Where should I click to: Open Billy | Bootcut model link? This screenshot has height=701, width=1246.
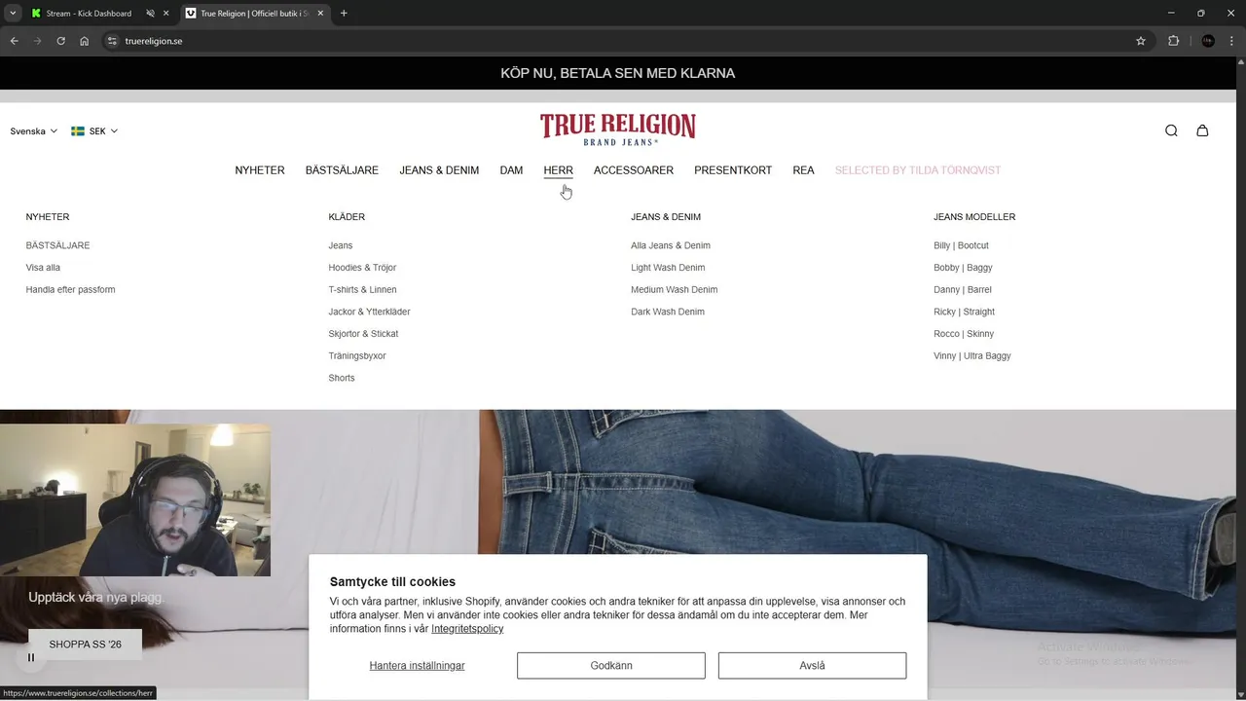coord(961,245)
